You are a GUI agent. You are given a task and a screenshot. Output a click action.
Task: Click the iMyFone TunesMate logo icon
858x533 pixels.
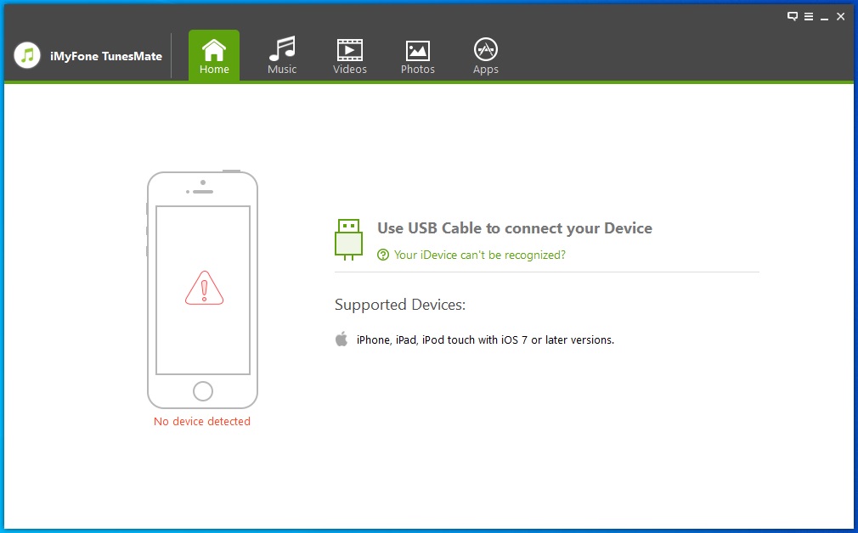27,55
